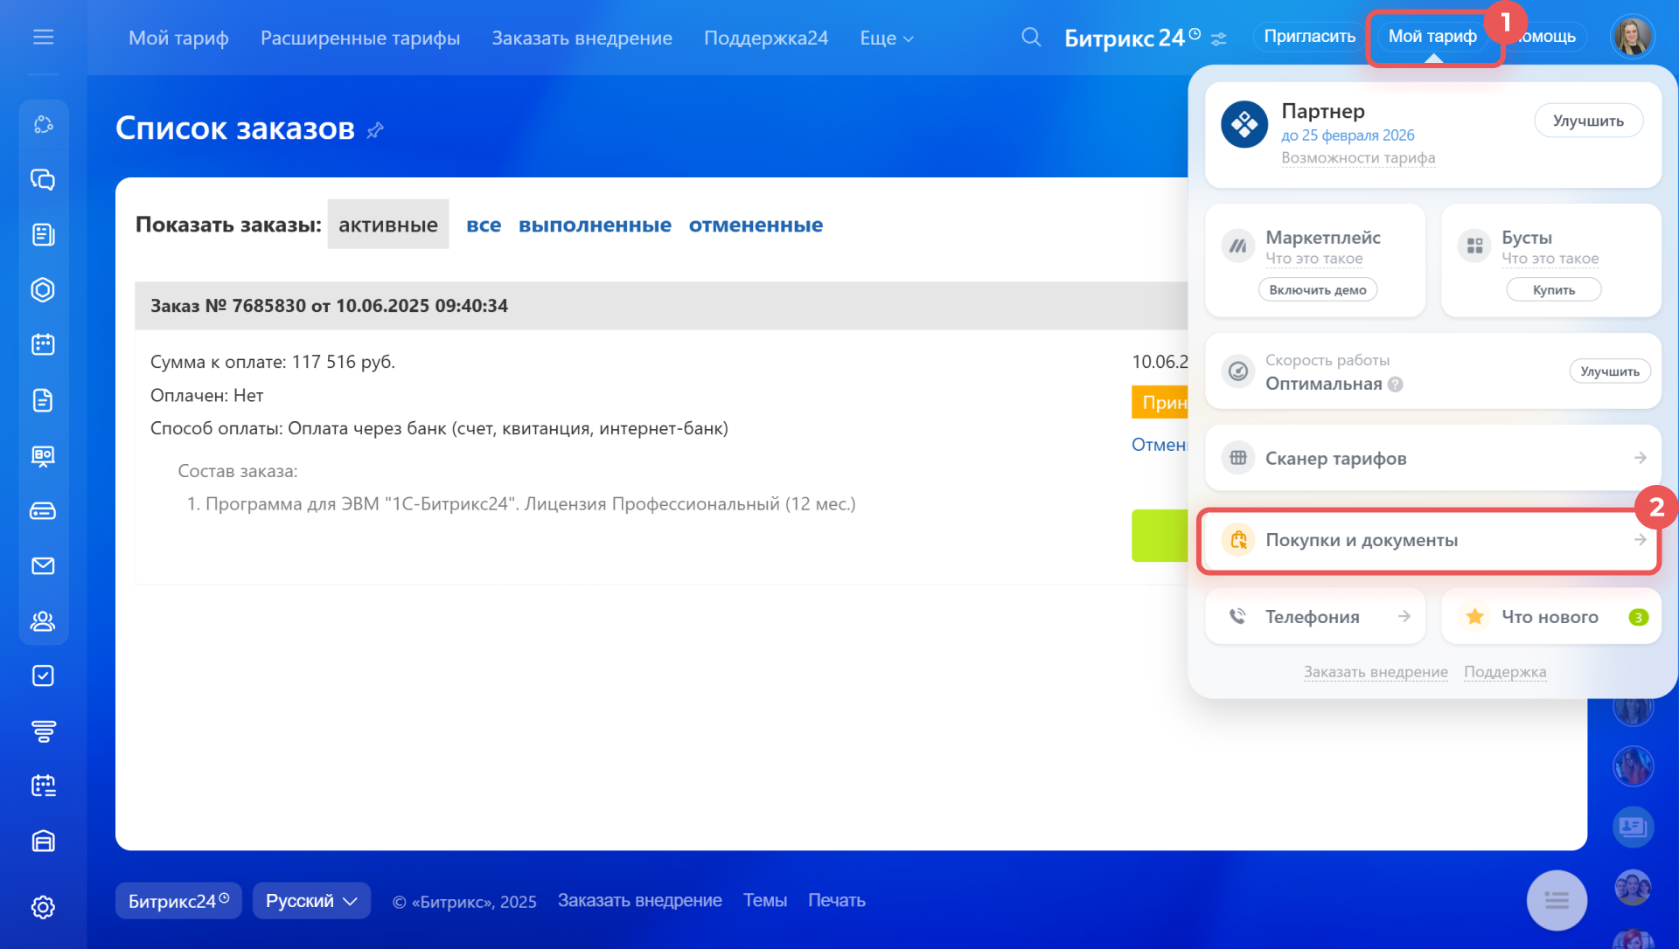Select Заказать внедрение in top menu

(582, 38)
